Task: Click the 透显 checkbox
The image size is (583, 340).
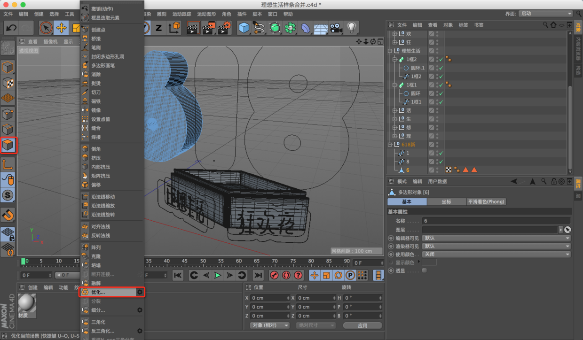Action: (425, 270)
